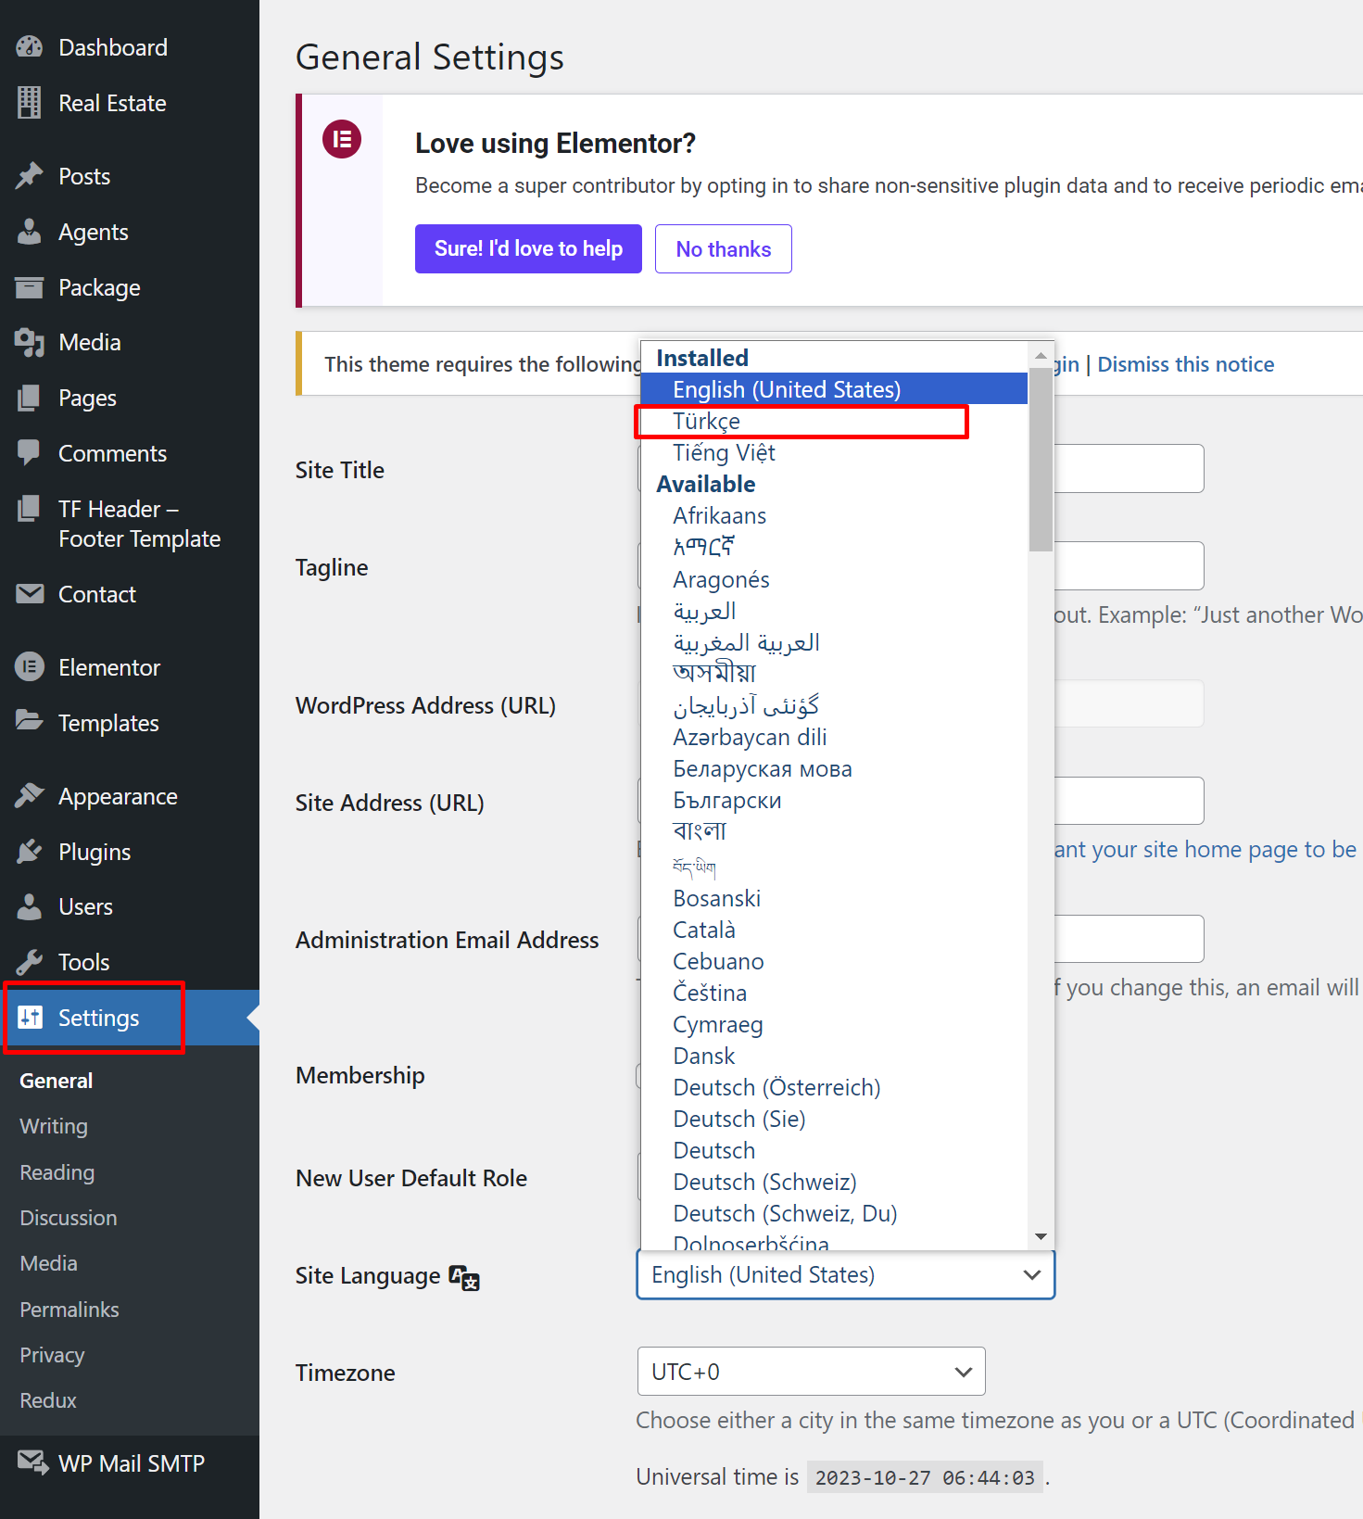The image size is (1363, 1519).
Task: Choose Deutsch (Österreich) language option
Action: tap(834, 1087)
